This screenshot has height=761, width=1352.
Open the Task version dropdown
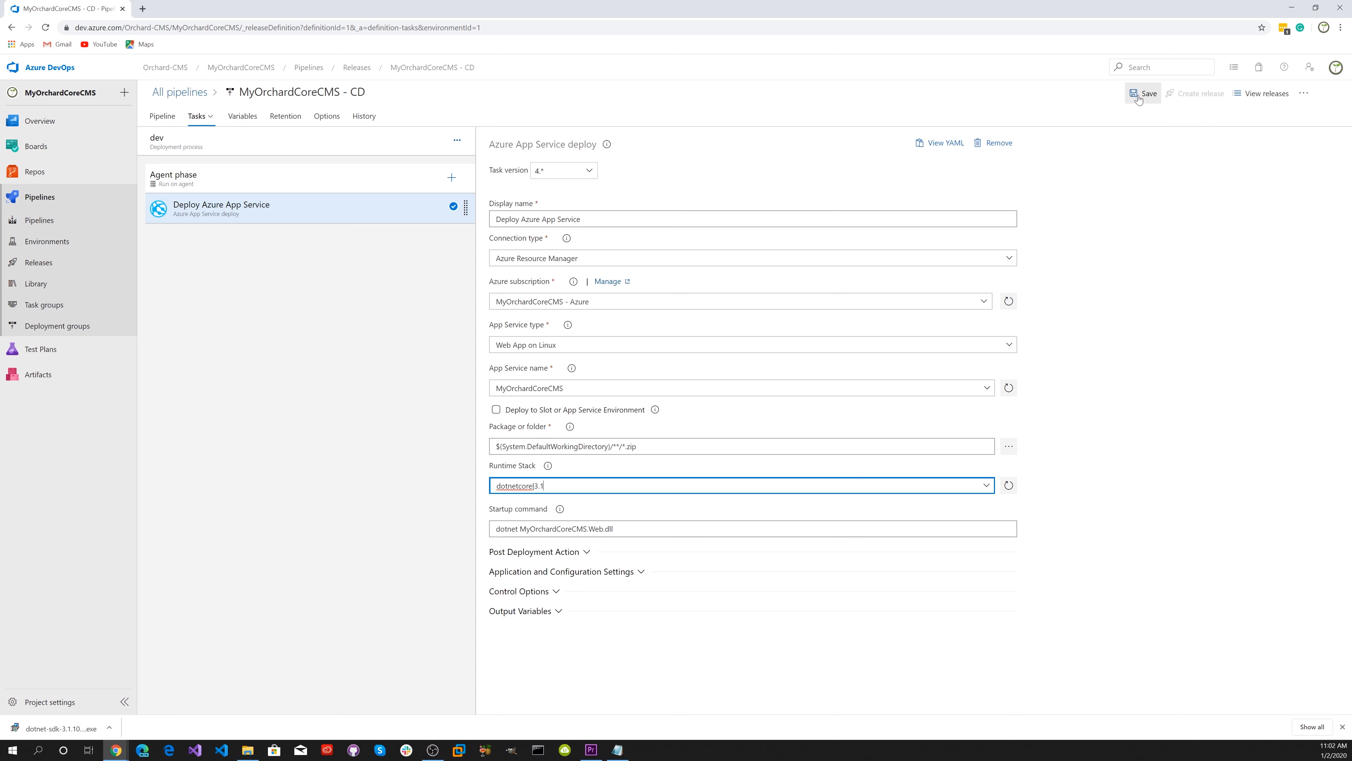[564, 170]
